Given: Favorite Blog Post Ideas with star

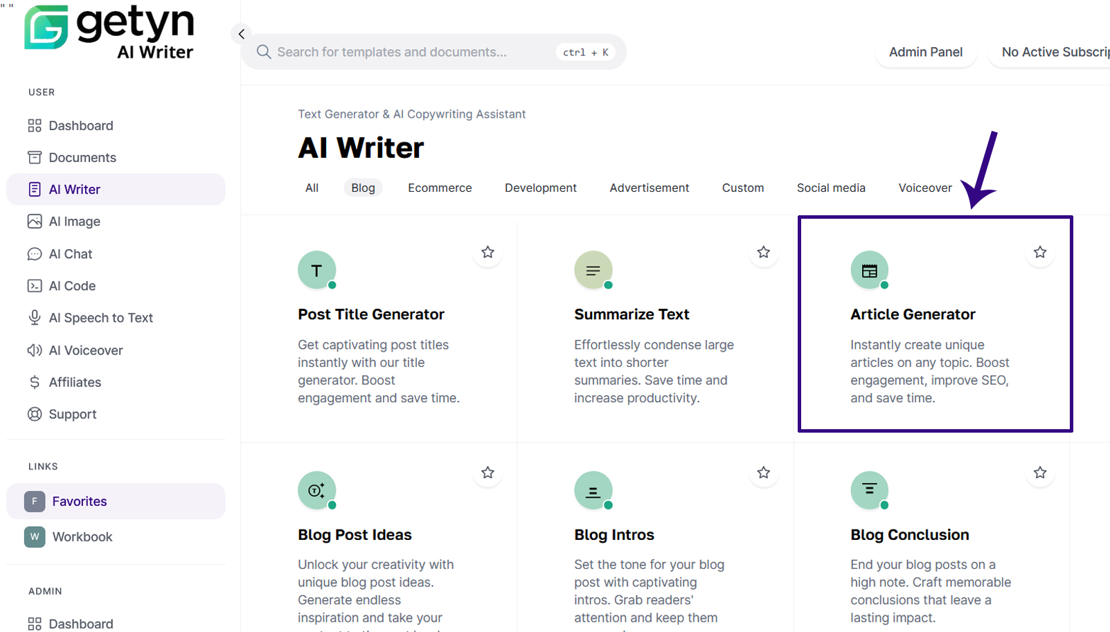Looking at the screenshot, I should (487, 473).
